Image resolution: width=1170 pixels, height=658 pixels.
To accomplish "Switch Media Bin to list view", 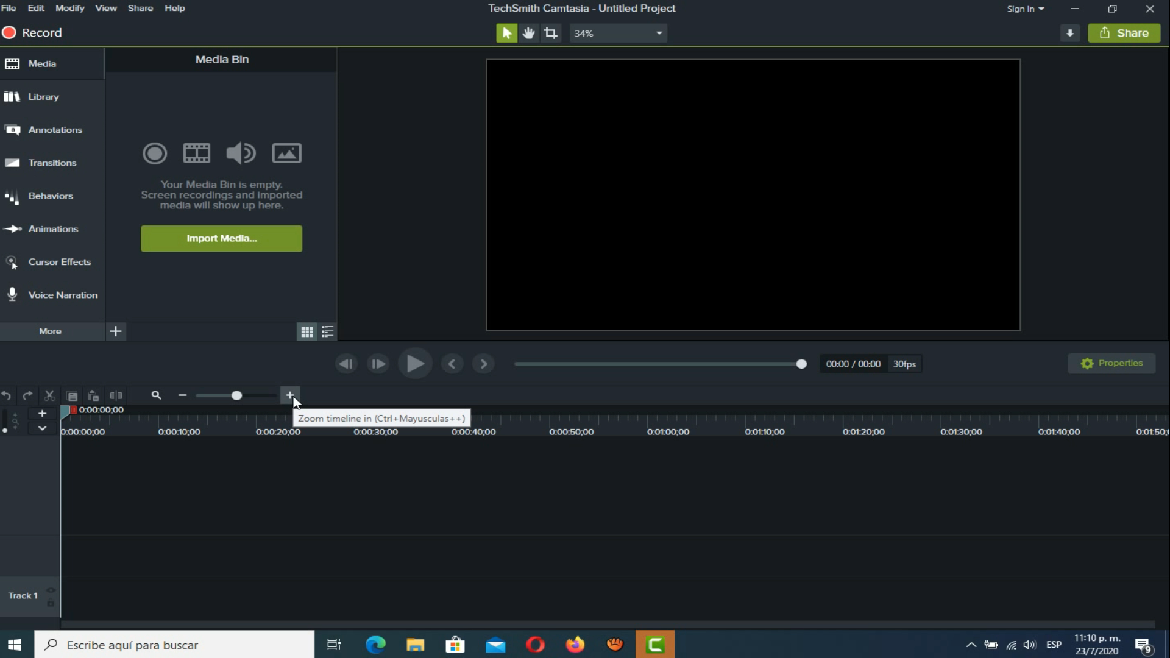I will tap(328, 331).
